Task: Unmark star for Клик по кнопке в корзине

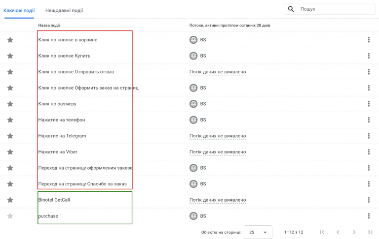Action: pyautogui.click(x=10, y=40)
